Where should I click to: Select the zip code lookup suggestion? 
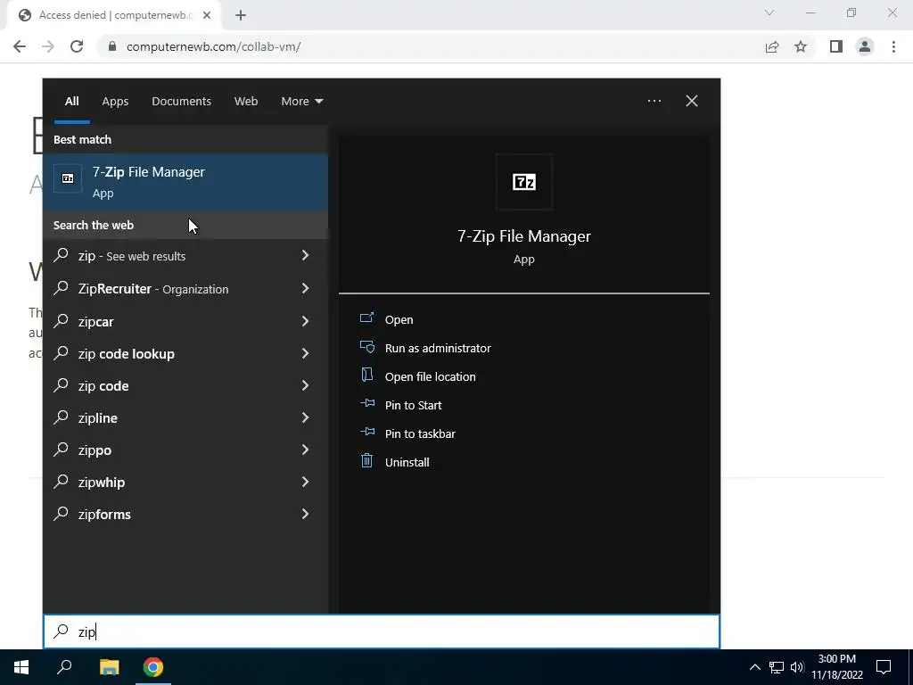tap(185, 353)
